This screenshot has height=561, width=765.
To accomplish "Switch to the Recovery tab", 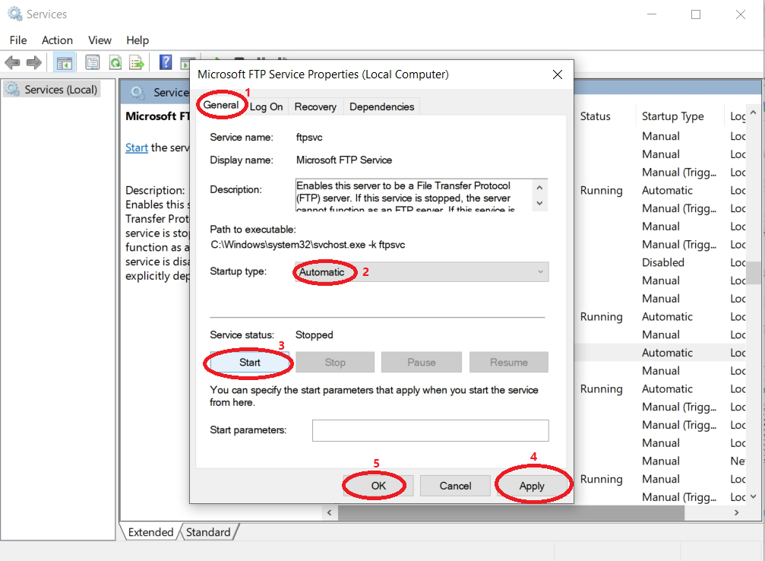I will click(315, 106).
